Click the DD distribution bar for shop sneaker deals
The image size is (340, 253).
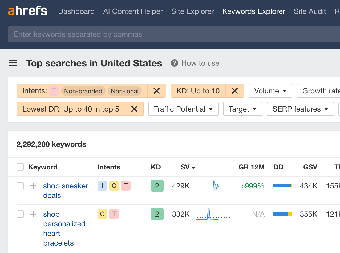point(282,186)
